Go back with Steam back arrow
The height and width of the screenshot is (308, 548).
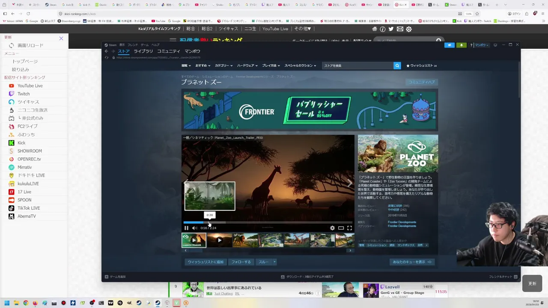[106, 51]
